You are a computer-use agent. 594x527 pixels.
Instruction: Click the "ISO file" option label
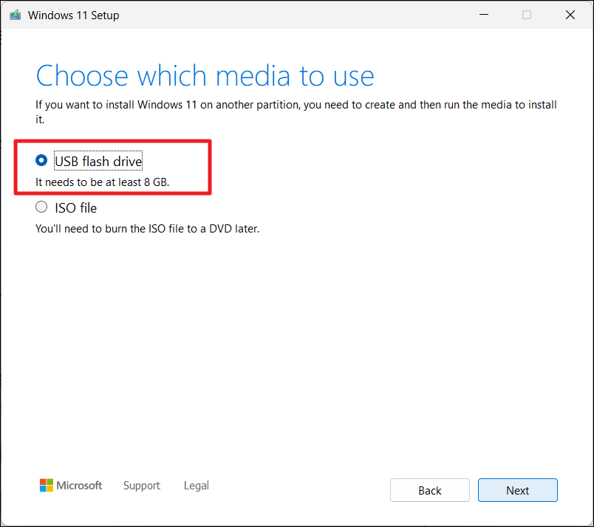75,208
